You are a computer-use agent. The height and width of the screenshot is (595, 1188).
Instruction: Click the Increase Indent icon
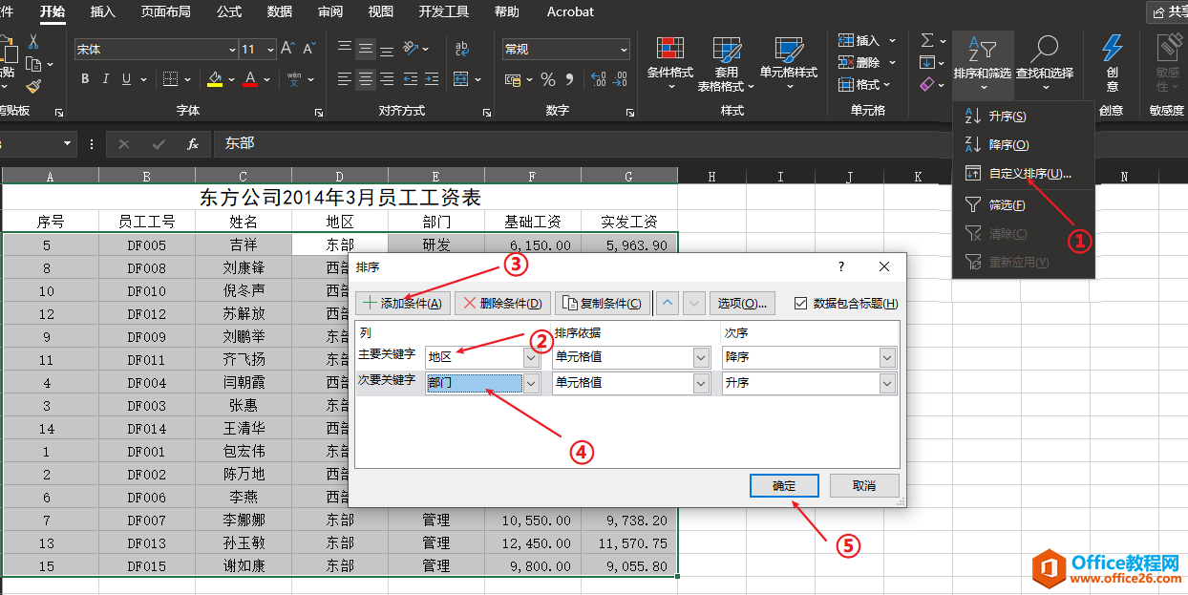click(x=431, y=79)
